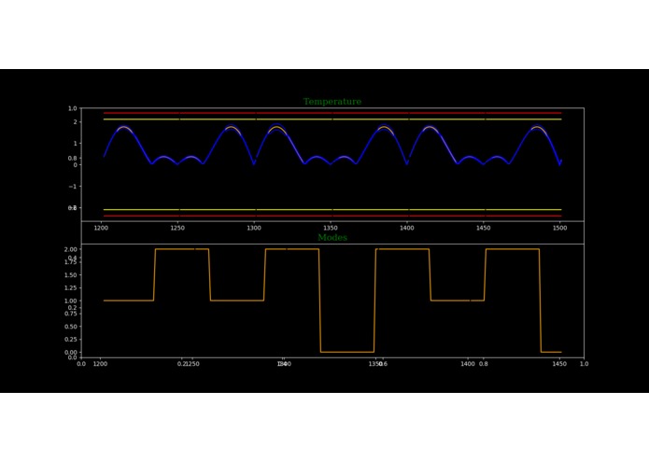
Task: Click the 2.00 tick on Modes y-axis
Action: coord(71,249)
